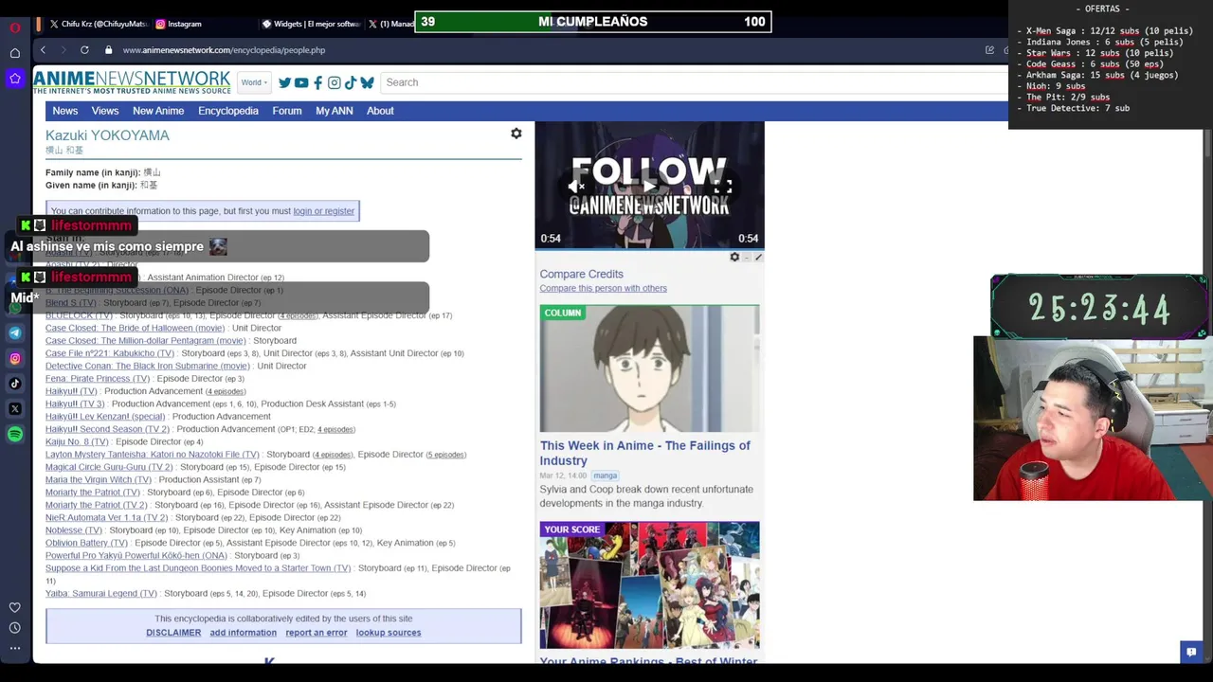Click the padlock site security icon

click(108, 50)
